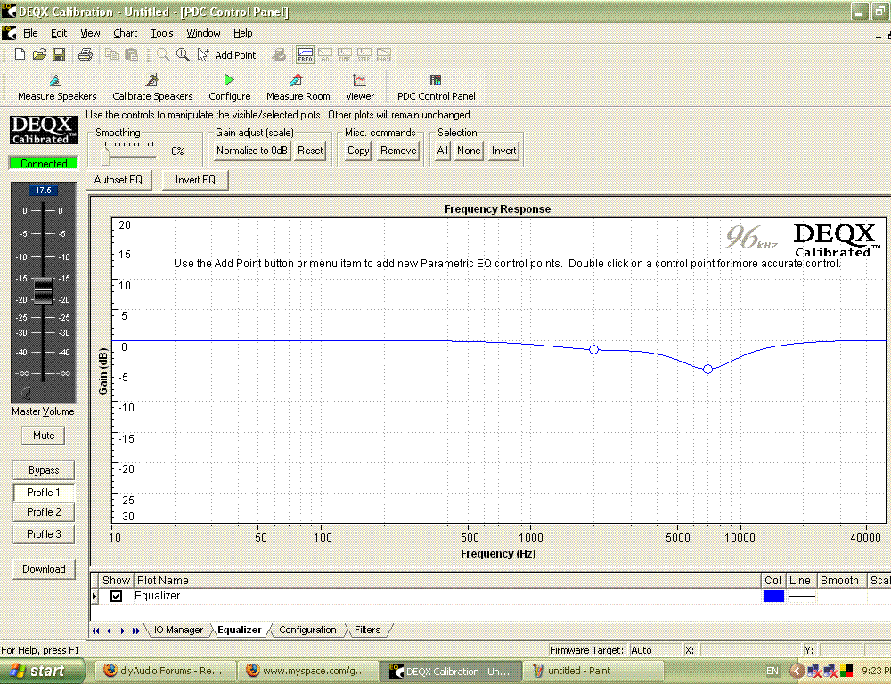The width and height of the screenshot is (891, 684).
Task: Save with the floppy disk icon
Action: 59,54
